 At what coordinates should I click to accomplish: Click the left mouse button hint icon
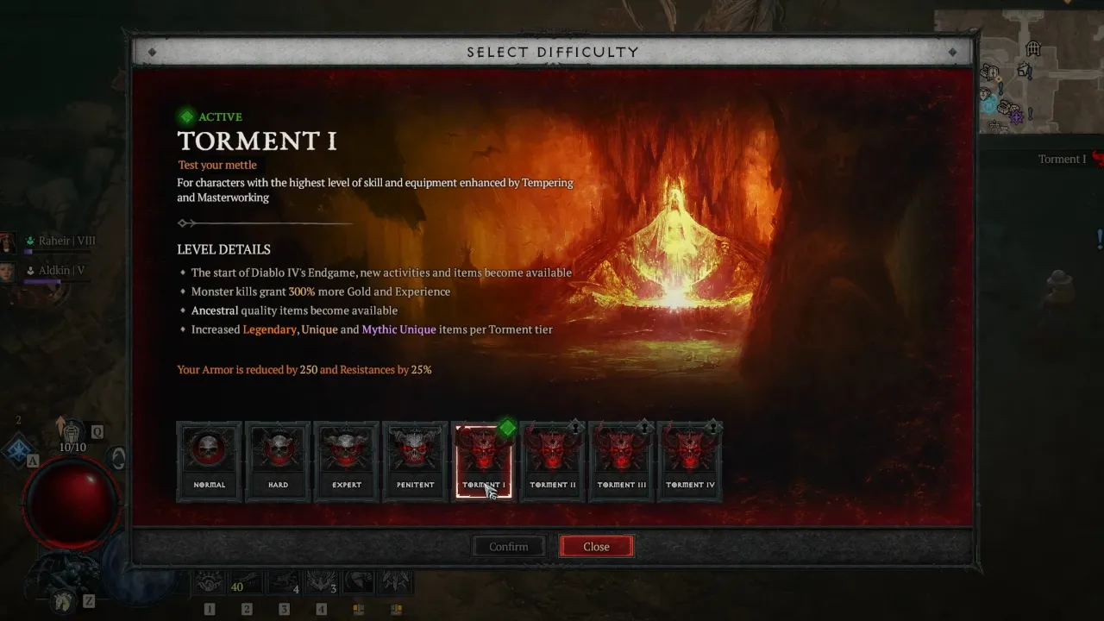(359, 609)
